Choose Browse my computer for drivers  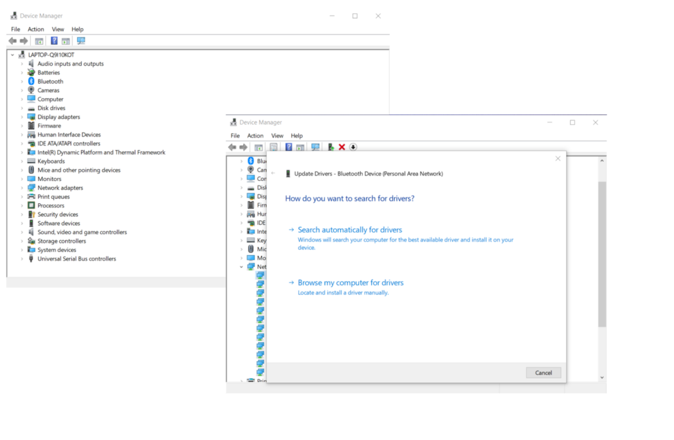[x=351, y=282]
